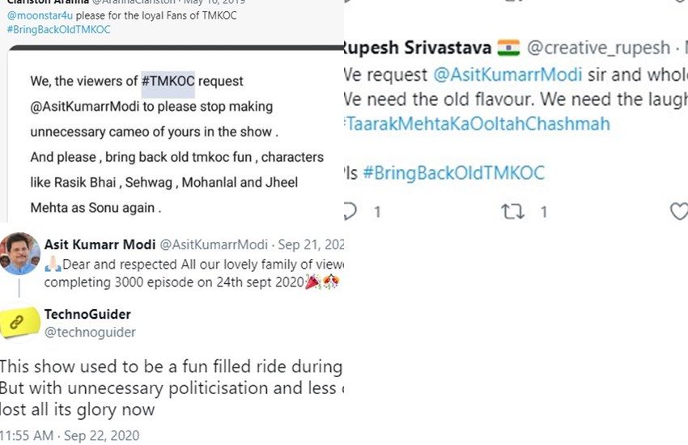688x445 pixels.
Task: Click @AsitKumarrModi mention in Rupesh's tweet
Action: point(508,75)
